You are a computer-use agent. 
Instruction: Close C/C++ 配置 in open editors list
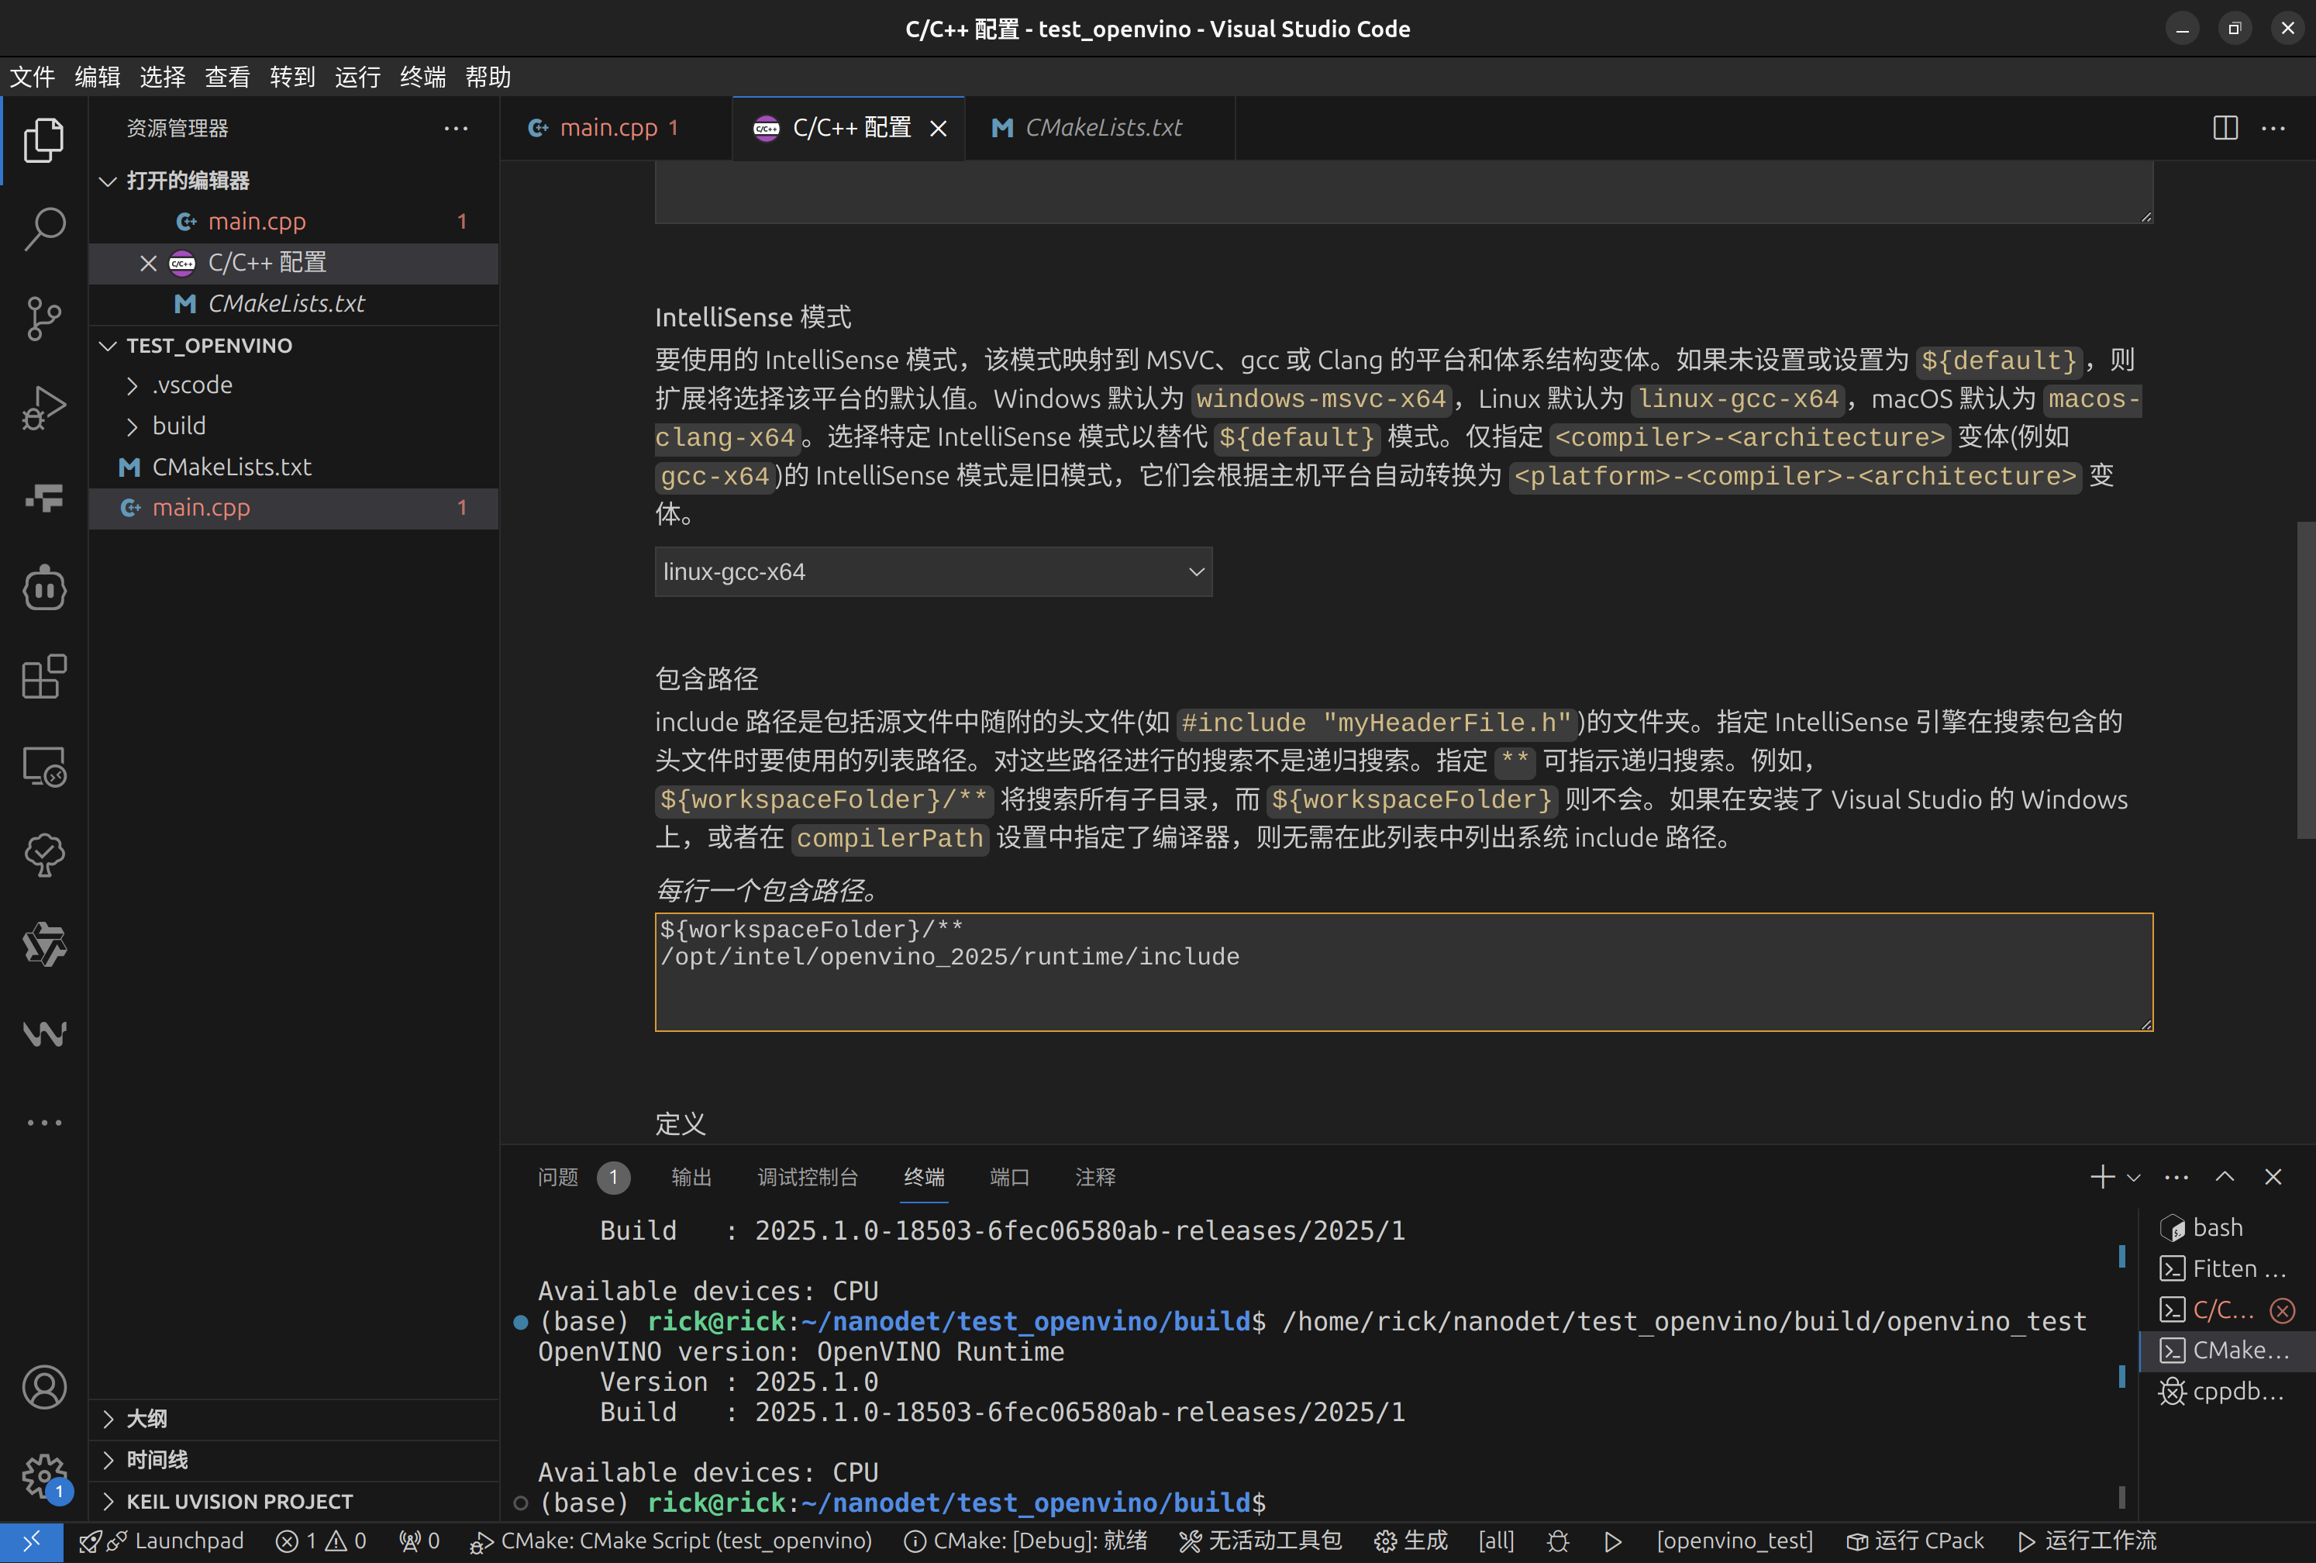click(149, 263)
